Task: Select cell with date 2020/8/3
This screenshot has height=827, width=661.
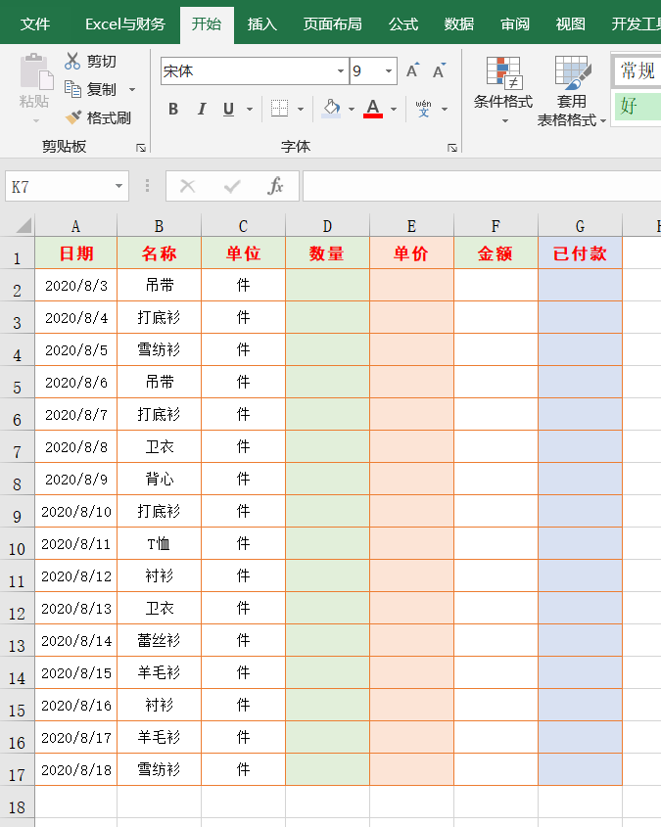Action: [76, 286]
